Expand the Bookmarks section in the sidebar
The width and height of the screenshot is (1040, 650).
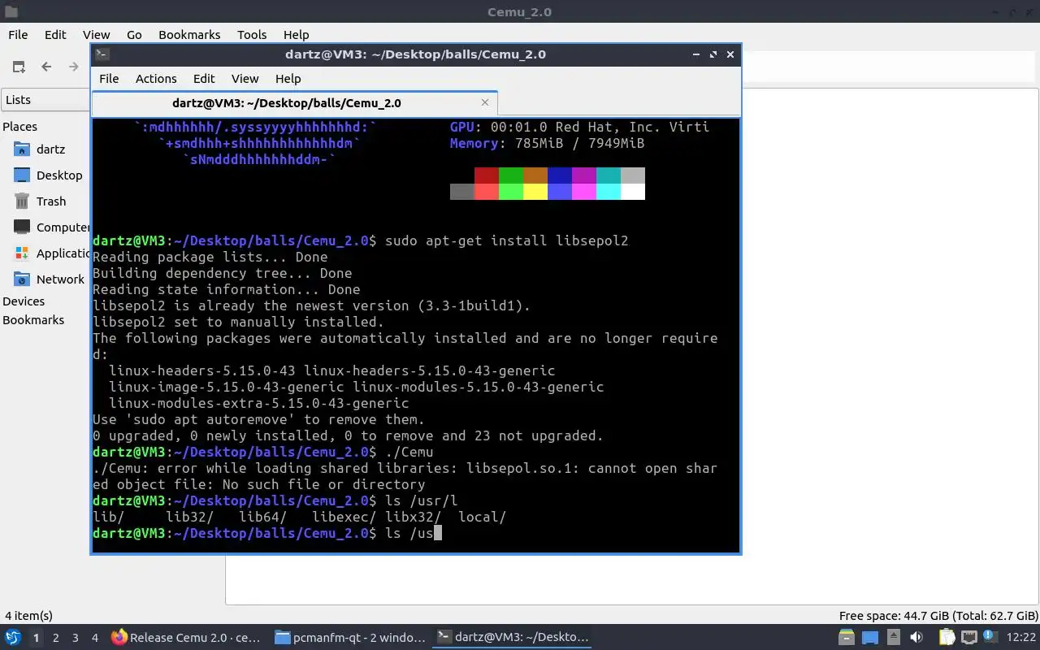(x=33, y=320)
